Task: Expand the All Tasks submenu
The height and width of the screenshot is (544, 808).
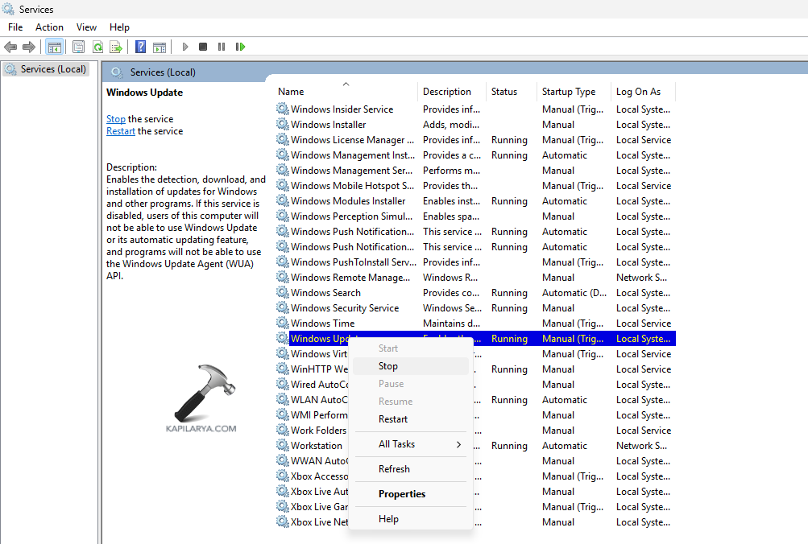Action: (396, 443)
